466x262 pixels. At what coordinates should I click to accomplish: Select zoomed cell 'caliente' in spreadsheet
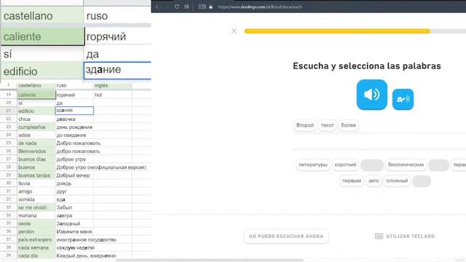[42, 36]
